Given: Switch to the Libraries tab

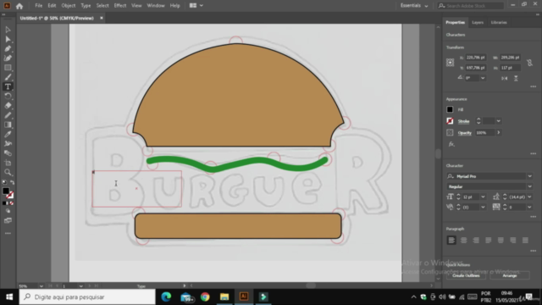Looking at the screenshot, I should click(x=499, y=23).
